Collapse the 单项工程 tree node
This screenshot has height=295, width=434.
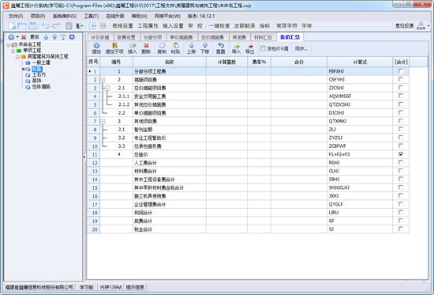point(13,51)
